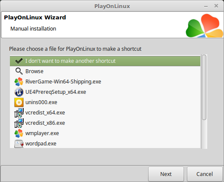Click the RiverGame-Win64-Shipping.exe clover icon
Viewport: 224px width, 182px height.
click(19, 82)
